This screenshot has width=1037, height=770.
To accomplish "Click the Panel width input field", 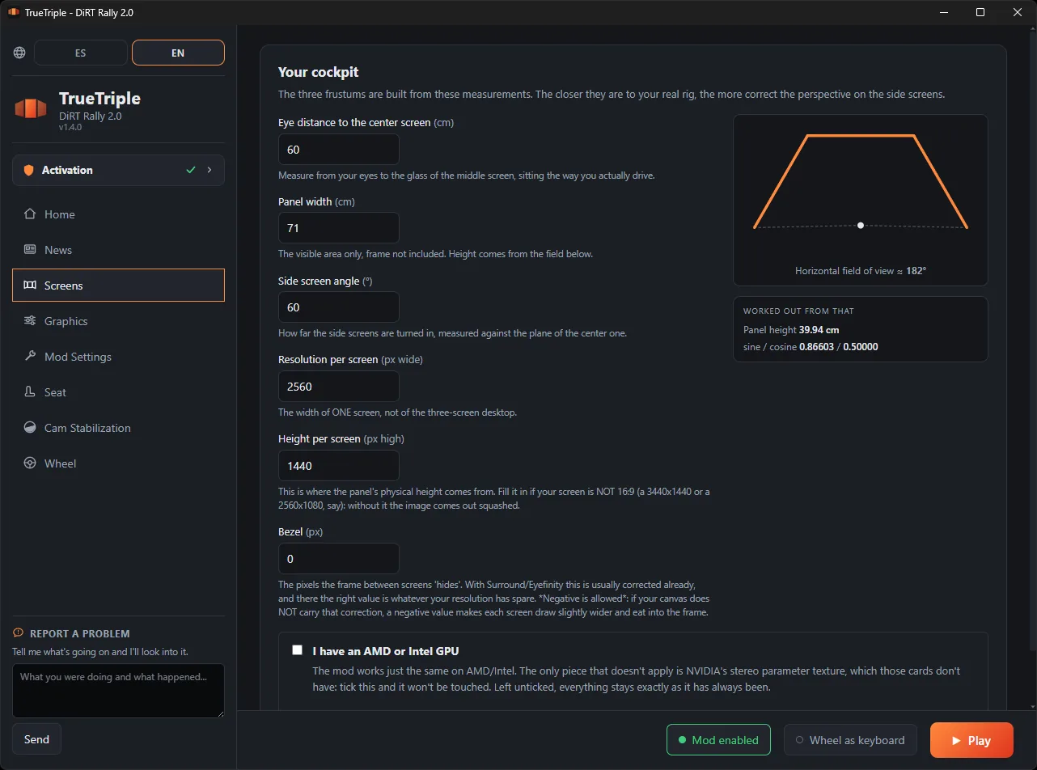I will 339,228.
